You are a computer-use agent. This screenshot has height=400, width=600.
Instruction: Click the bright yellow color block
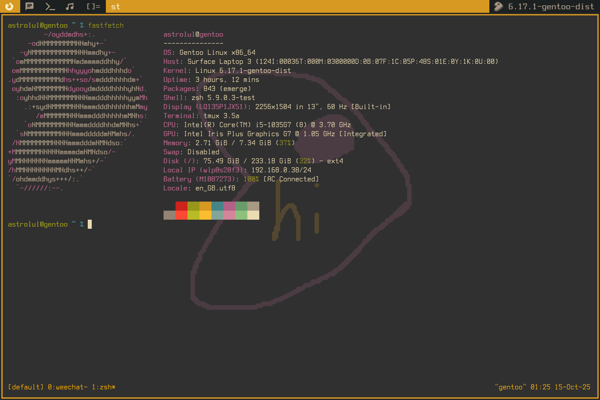coord(205,215)
